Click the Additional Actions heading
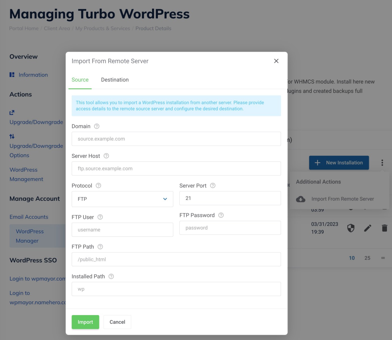Screen dimensions: 392x340 (318, 182)
